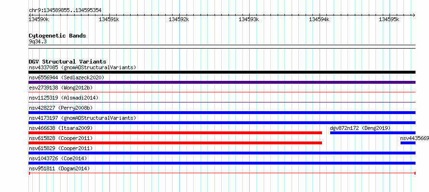The height and width of the screenshot is (192, 429).
Task: Open nsv615828 (Cooper2011) label
Action: [61, 138]
